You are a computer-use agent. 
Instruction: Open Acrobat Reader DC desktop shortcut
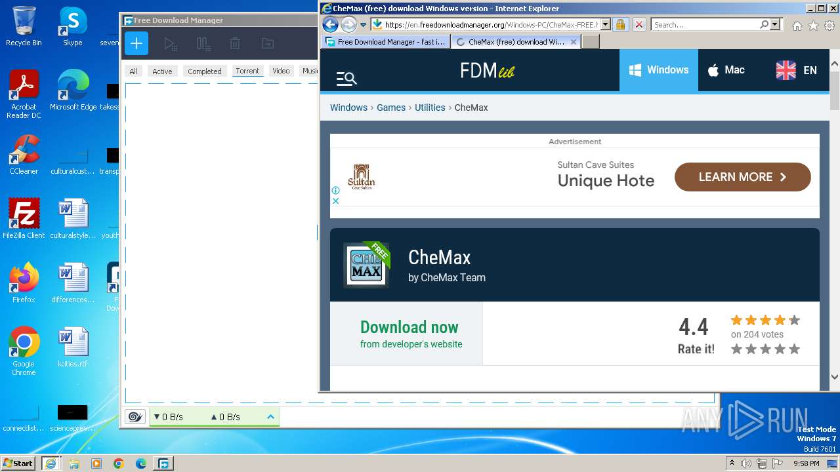24,95
